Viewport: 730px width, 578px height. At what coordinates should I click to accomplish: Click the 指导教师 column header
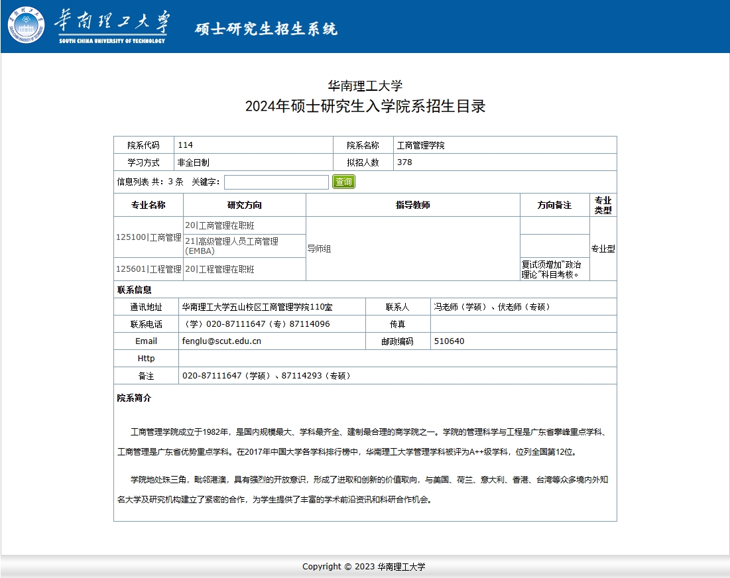tap(412, 205)
